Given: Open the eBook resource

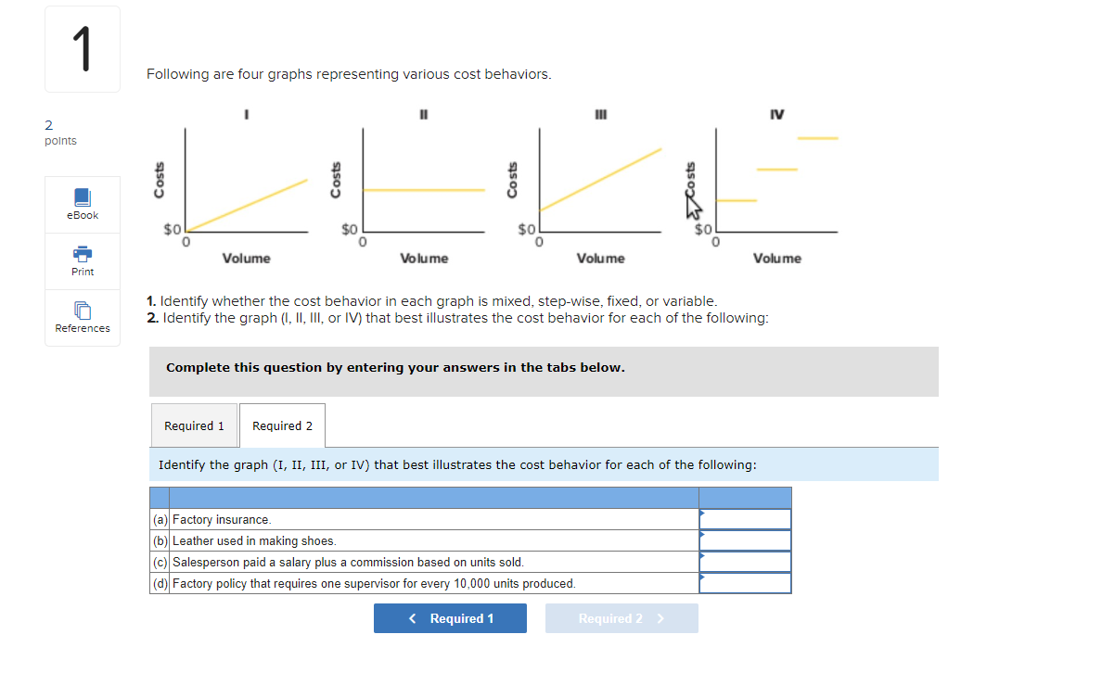Looking at the screenshot, I should click(82, 204).
